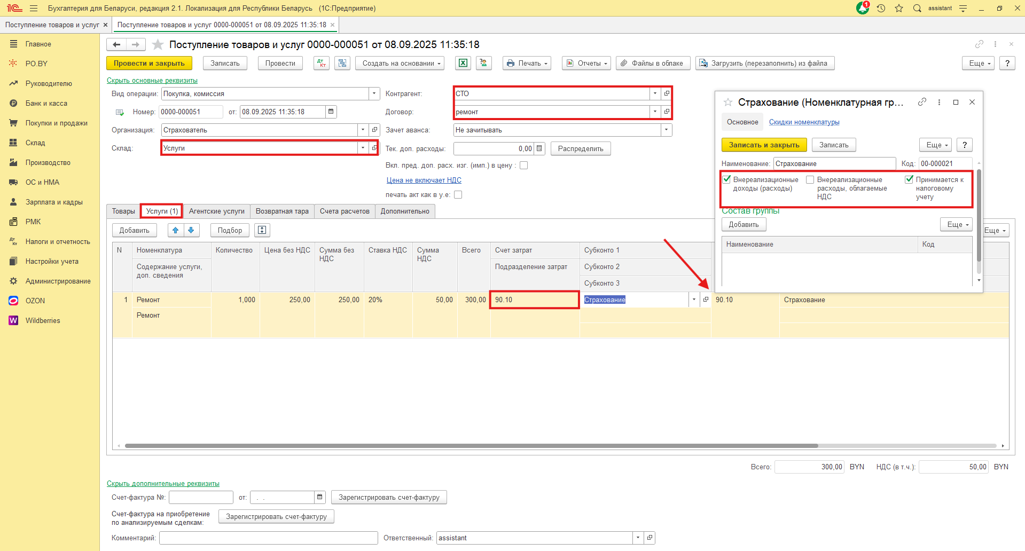Click the Excel export icon in toolbar
The height and width of the screenshot is (551, 1025).
click(x=463, y=63)
